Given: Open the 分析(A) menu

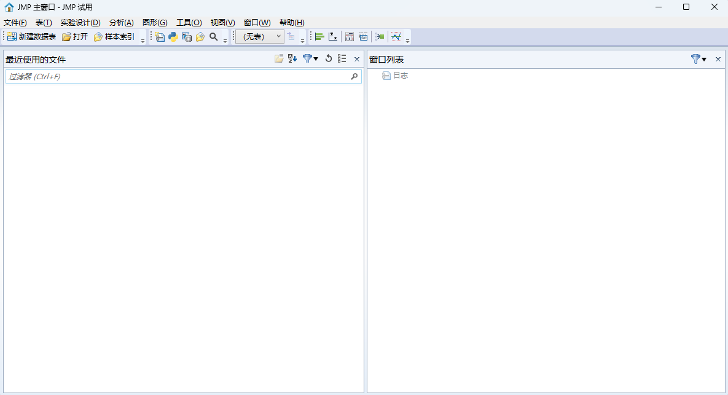Looking at the screenshot, I should [x=121, y=23].
